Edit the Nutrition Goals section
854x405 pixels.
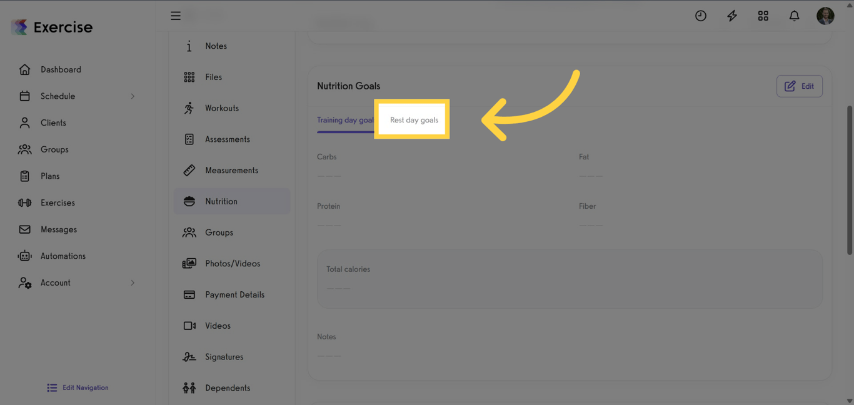799,86
